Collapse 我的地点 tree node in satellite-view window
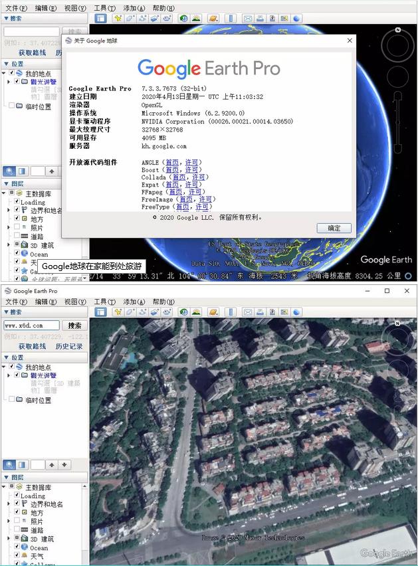This screenshot has height=566, width=418. 3,367
